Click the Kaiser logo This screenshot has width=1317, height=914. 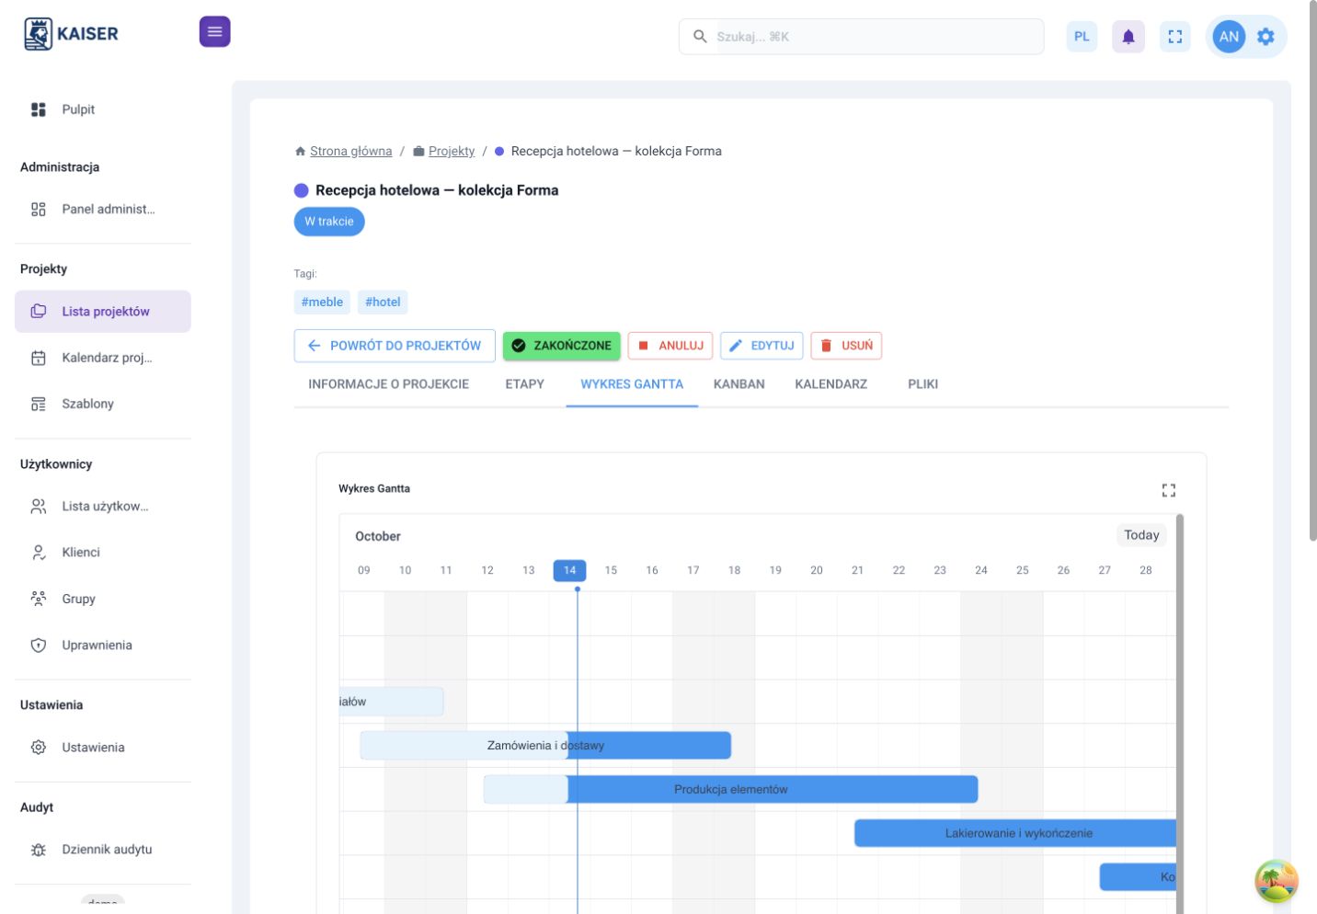tap(72, 34)
